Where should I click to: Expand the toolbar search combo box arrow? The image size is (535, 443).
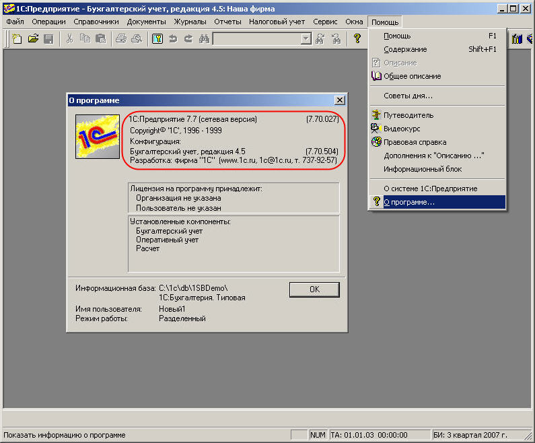point(306,38)
